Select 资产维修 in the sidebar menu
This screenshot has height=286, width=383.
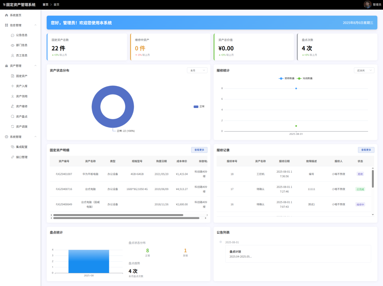pyautogui.click(x=22, y=106)
